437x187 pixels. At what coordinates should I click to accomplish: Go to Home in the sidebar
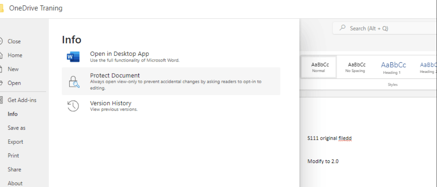coord(15,55)
